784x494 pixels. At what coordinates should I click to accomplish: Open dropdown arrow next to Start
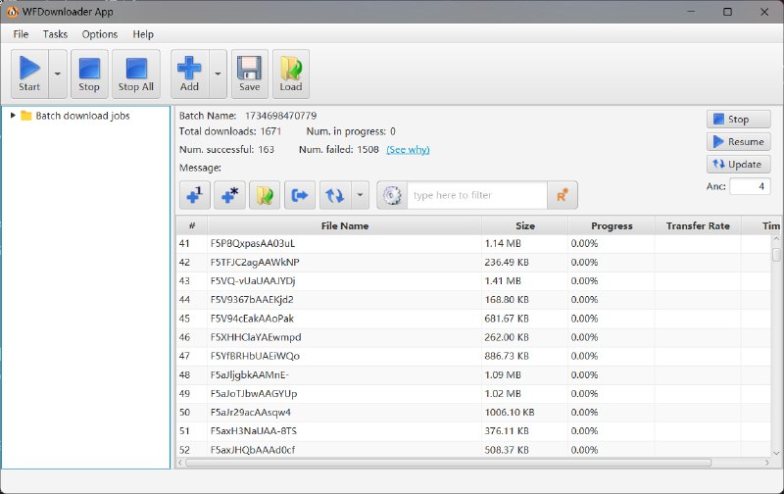coord(57,74)
